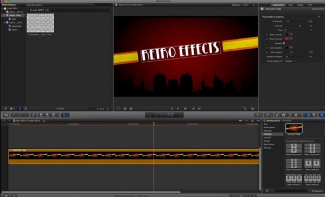Select the VINTAGE TIME generator thumbnail

point(294,128)
